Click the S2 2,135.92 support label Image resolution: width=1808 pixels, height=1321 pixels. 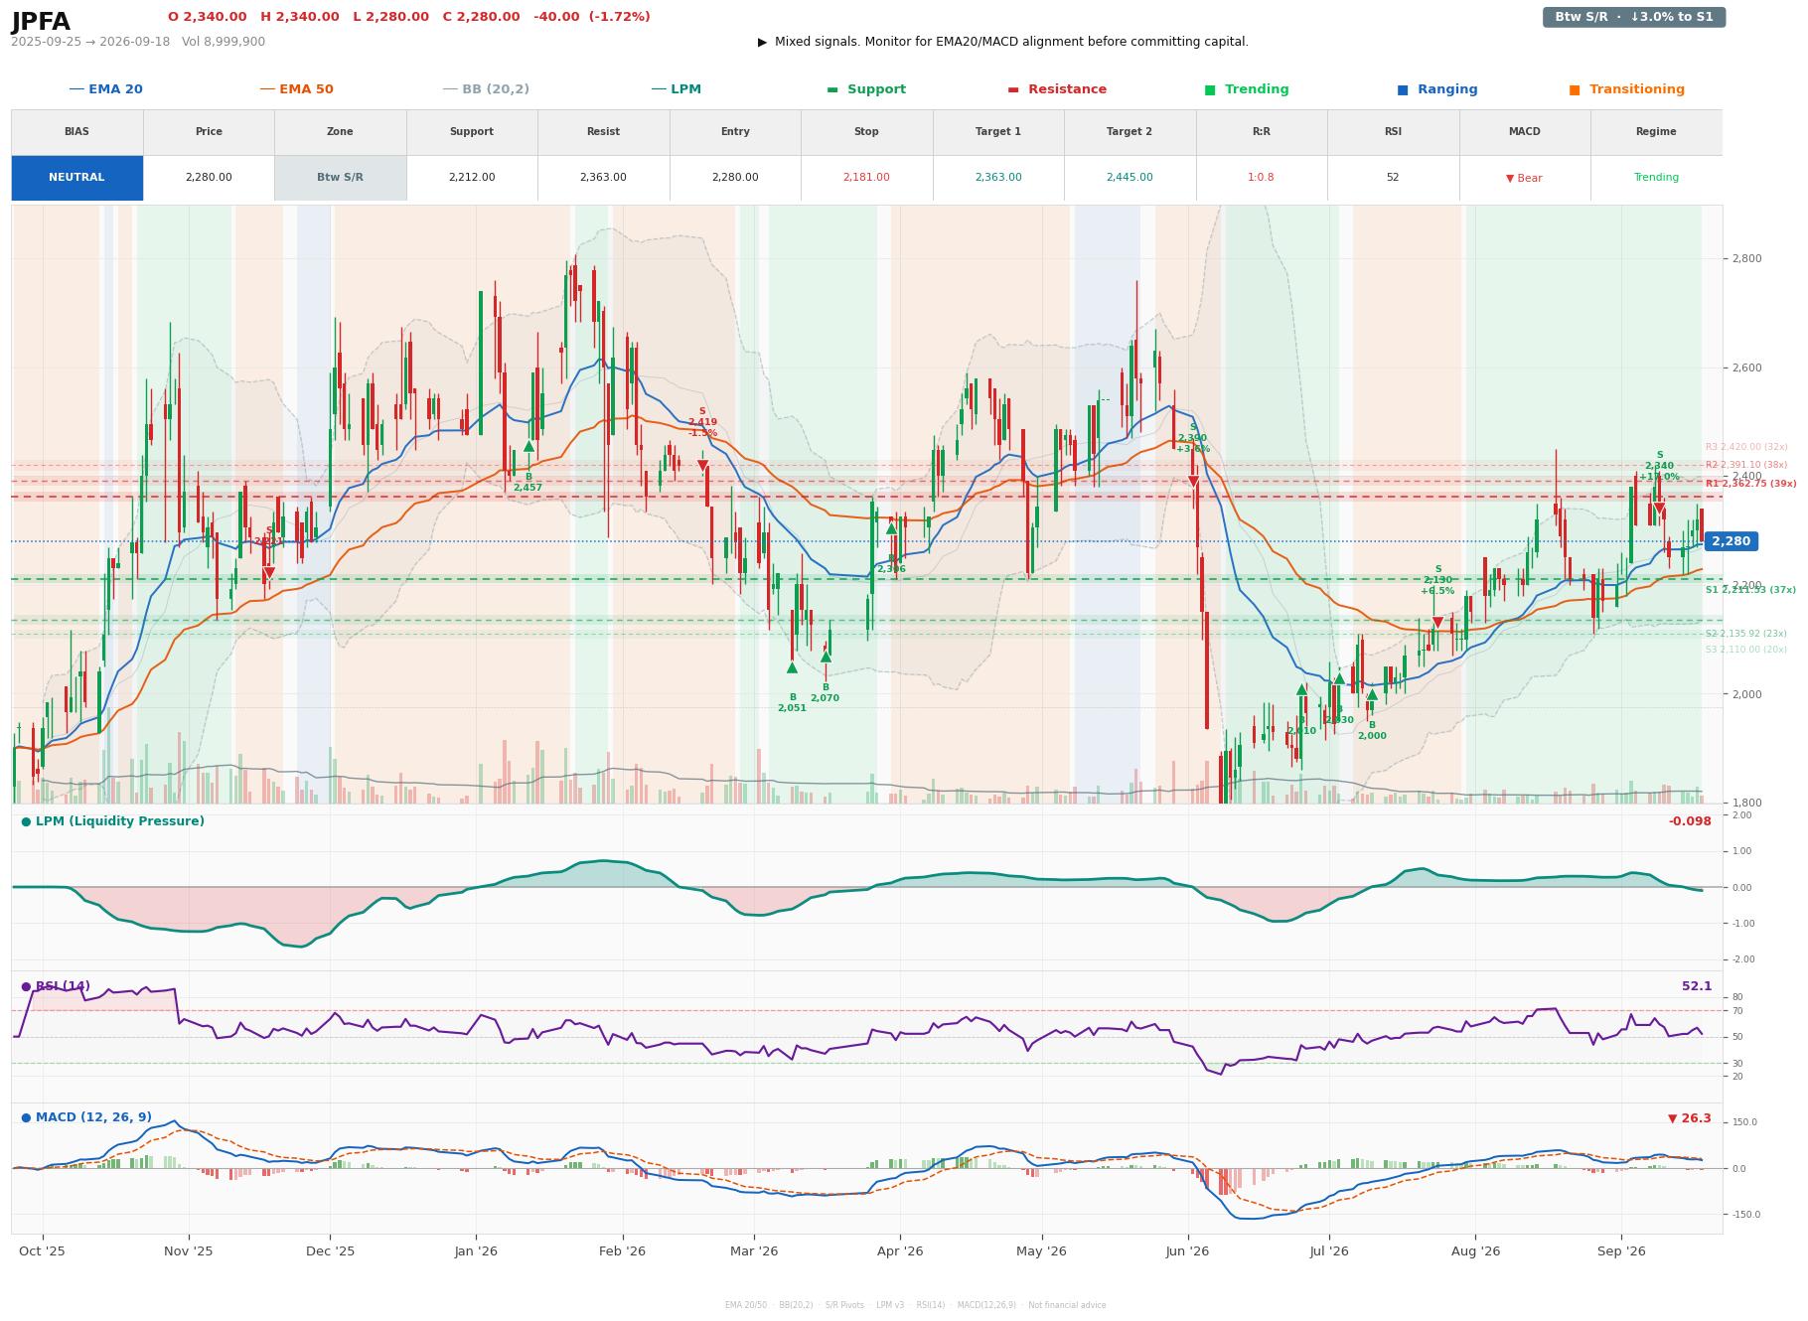pos(1746,634)
